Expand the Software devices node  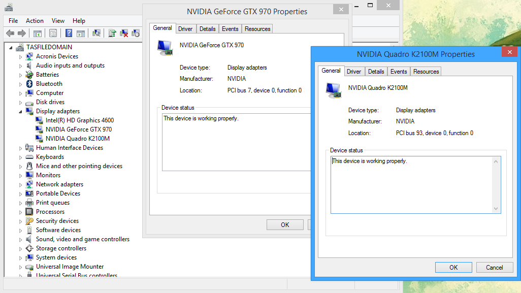click(20, 230)
